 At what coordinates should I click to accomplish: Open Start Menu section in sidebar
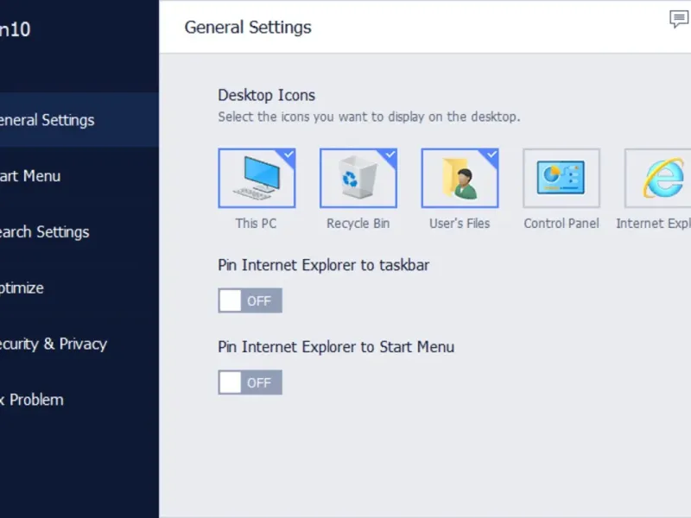click(79, 176)
